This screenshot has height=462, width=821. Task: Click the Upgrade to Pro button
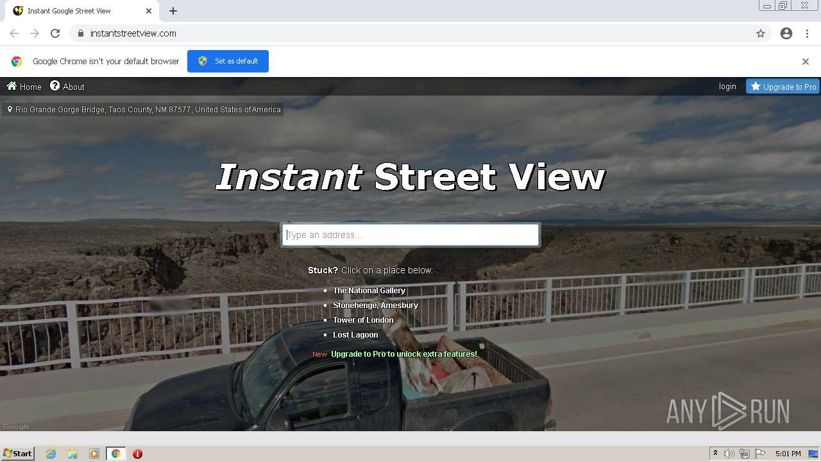783,87
